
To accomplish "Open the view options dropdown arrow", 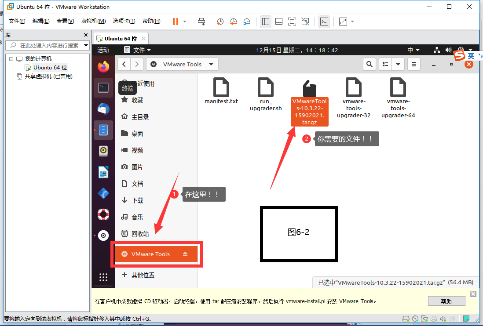I will 398,64.
